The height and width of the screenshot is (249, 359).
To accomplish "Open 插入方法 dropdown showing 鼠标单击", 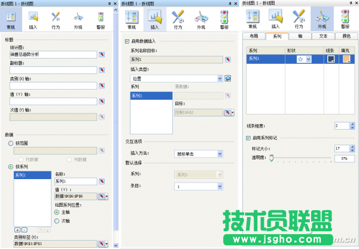I will pyautogui.click(x=199, y=154).
